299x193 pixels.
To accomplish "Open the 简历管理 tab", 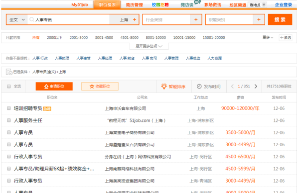I will [135, 5].
